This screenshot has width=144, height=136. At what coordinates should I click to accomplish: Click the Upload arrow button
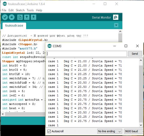12,17
